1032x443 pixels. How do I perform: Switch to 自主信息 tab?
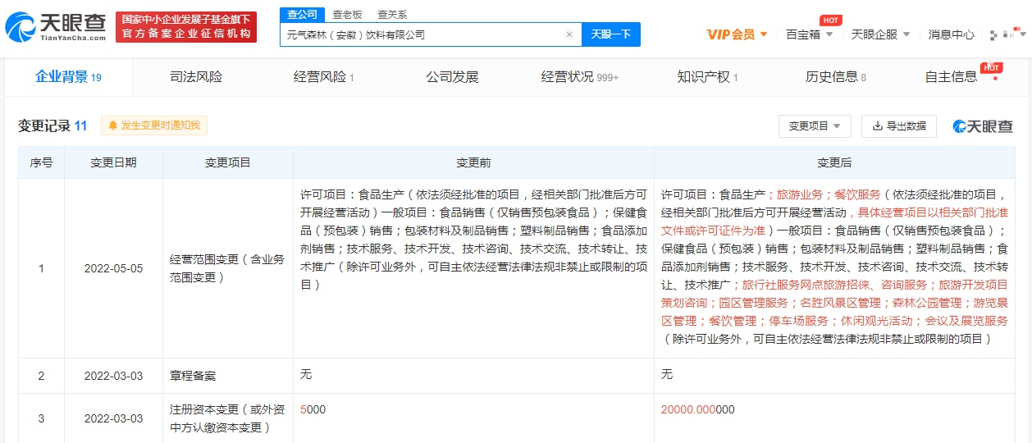point(951,77)
